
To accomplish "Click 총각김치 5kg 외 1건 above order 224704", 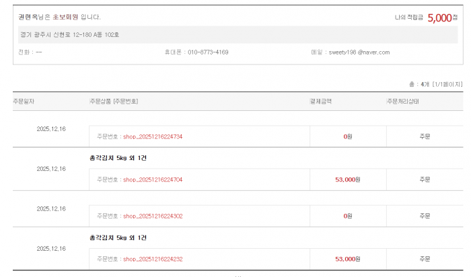I will [x=118, y=157].
